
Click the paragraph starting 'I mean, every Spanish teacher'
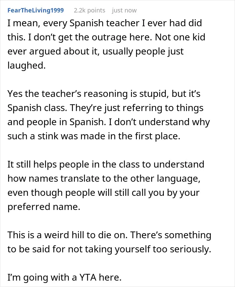[106, 44]
